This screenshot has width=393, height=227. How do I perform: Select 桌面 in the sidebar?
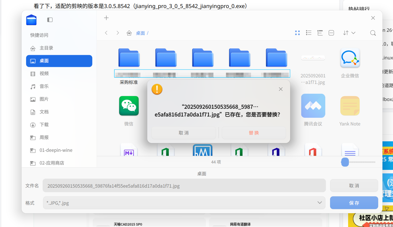tap(59, 61)
